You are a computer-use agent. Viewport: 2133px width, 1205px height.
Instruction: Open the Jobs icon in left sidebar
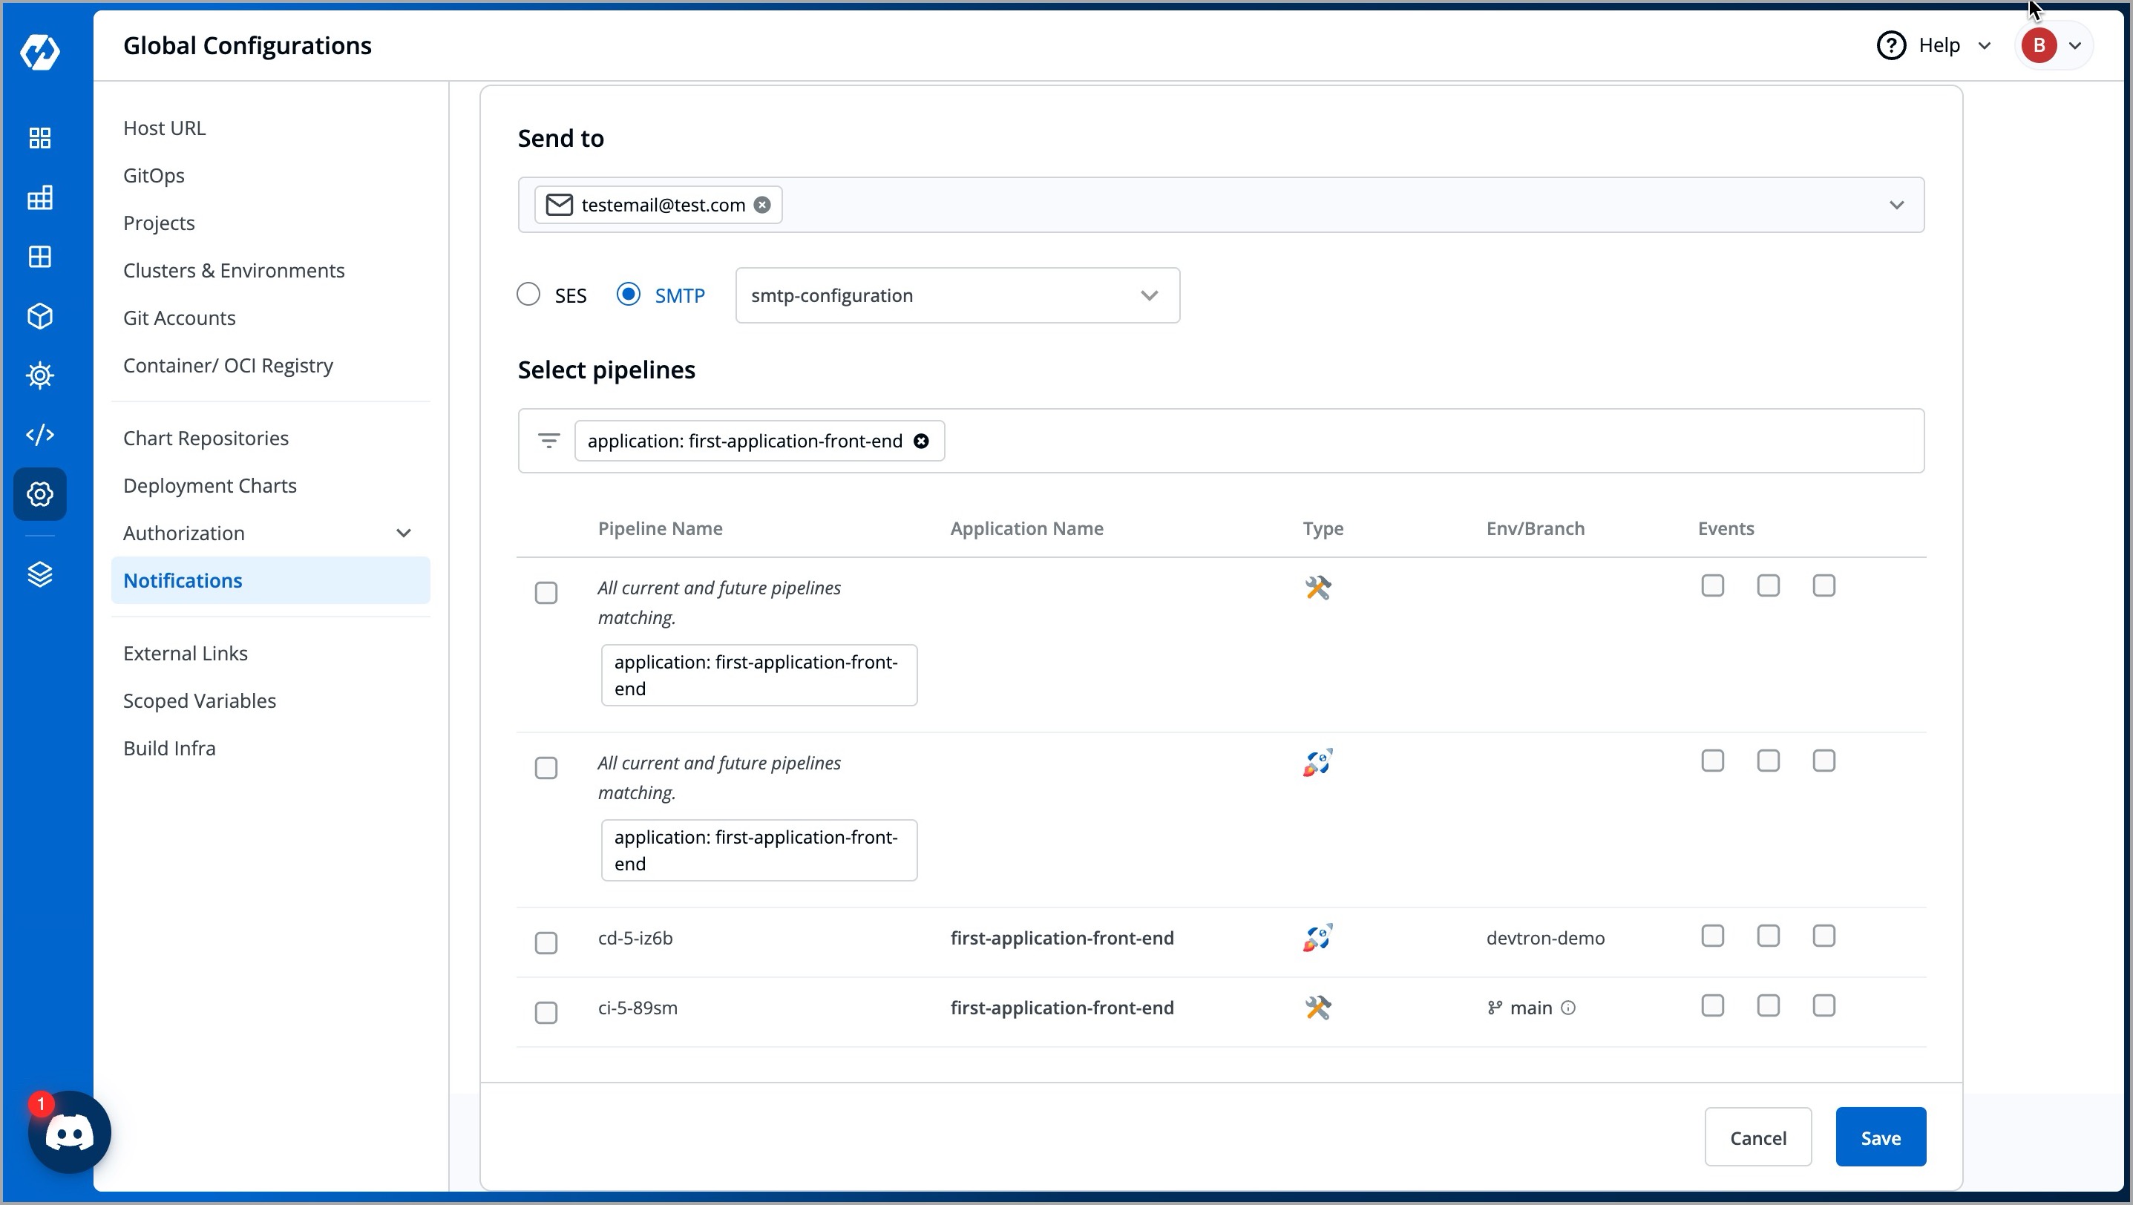click(x=39, y=198)
